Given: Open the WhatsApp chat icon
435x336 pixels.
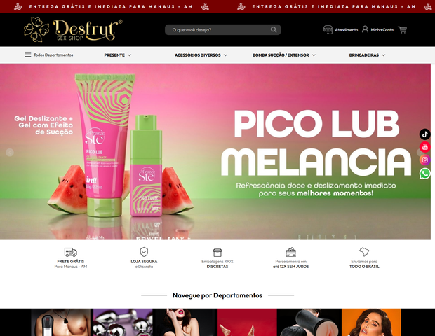Looking at the screenshot, I should (424, 174).
